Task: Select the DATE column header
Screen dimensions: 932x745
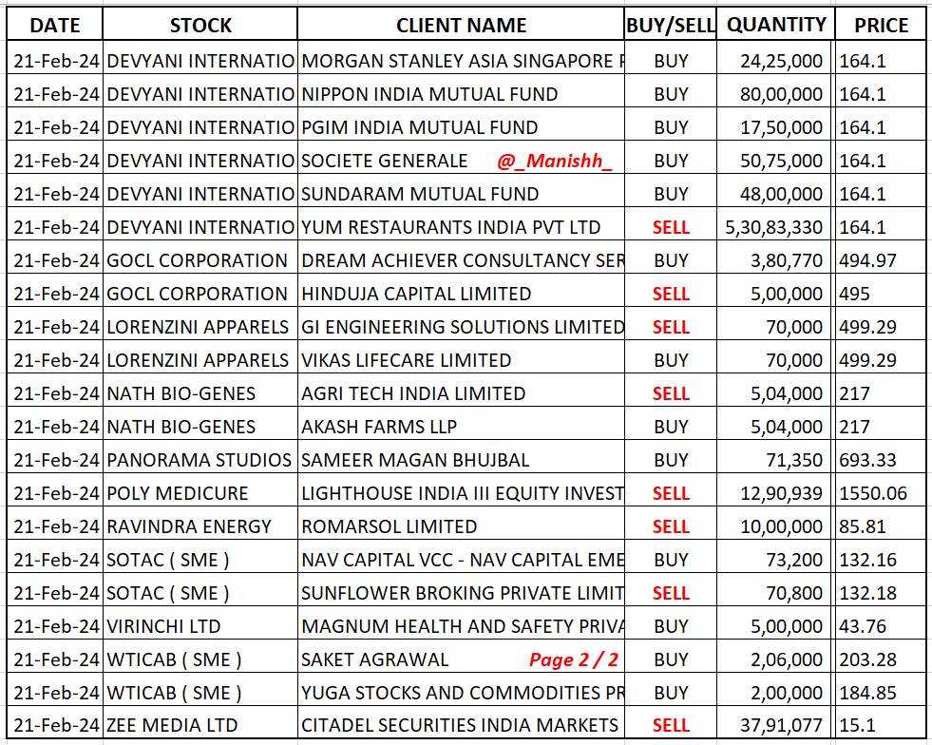Action: tap(55, 25)
